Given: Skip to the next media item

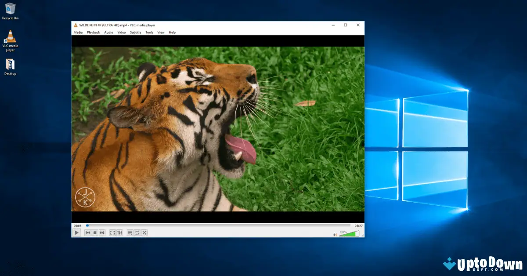Looking at the screenshot, I should click(101, 232).
